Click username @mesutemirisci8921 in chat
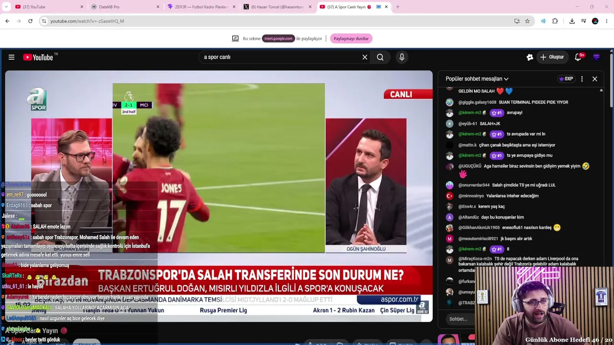The image size is (614, 345). pos(478,239)
